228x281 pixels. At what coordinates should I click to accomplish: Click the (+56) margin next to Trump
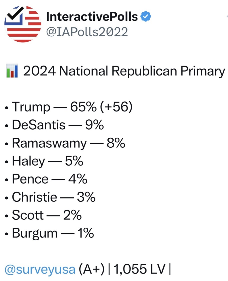click(116, 107)
